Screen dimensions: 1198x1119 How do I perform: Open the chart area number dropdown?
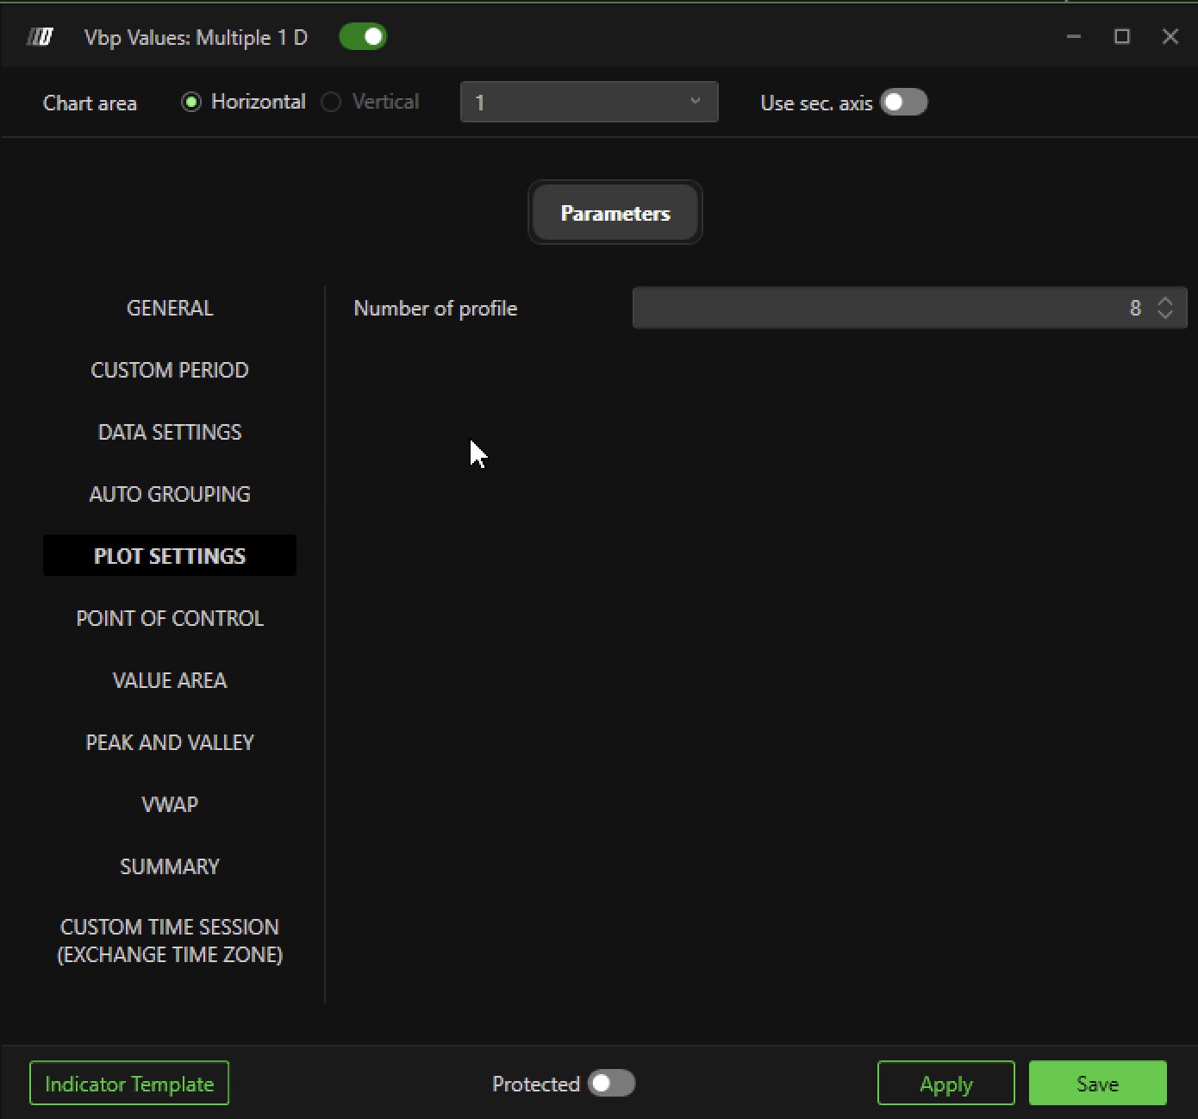coord(589,103)
